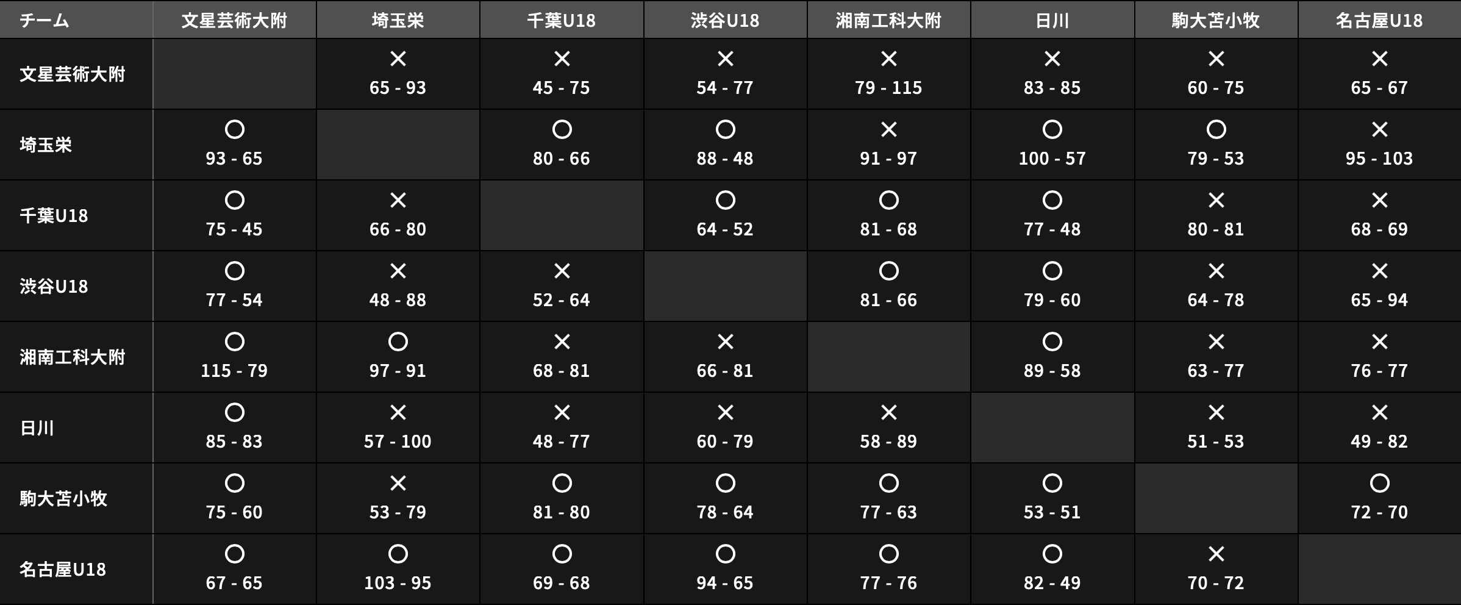The image size is (1461, 605).
Task: Click the × mark in 名古屋U18 row, 駒大苫小牧 column
Action: [x=1216, y=554]
